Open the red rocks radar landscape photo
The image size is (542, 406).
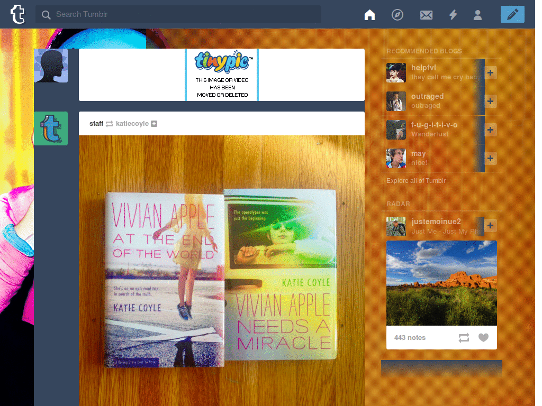click(441, 283)
